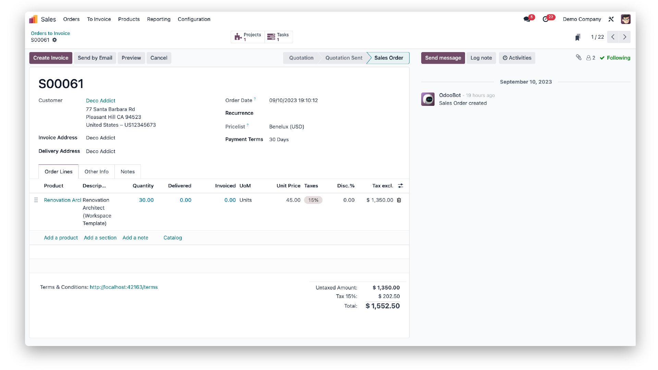Click the order line tax 15% field
This screenshot has width=658, height=370.
coord(313,200)
